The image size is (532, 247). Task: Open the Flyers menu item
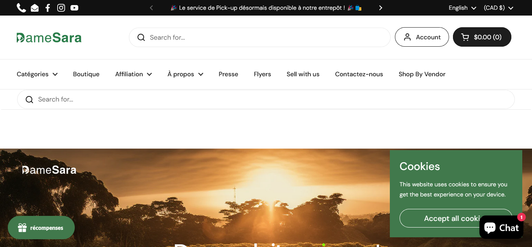tap(262, 74)
